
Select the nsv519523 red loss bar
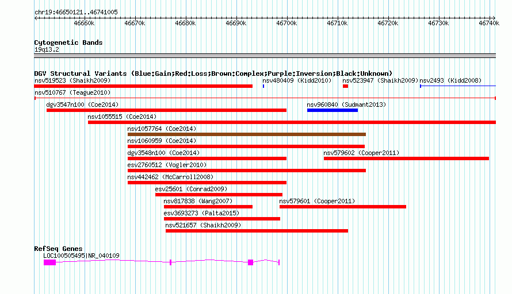click(x=143, y=86)
